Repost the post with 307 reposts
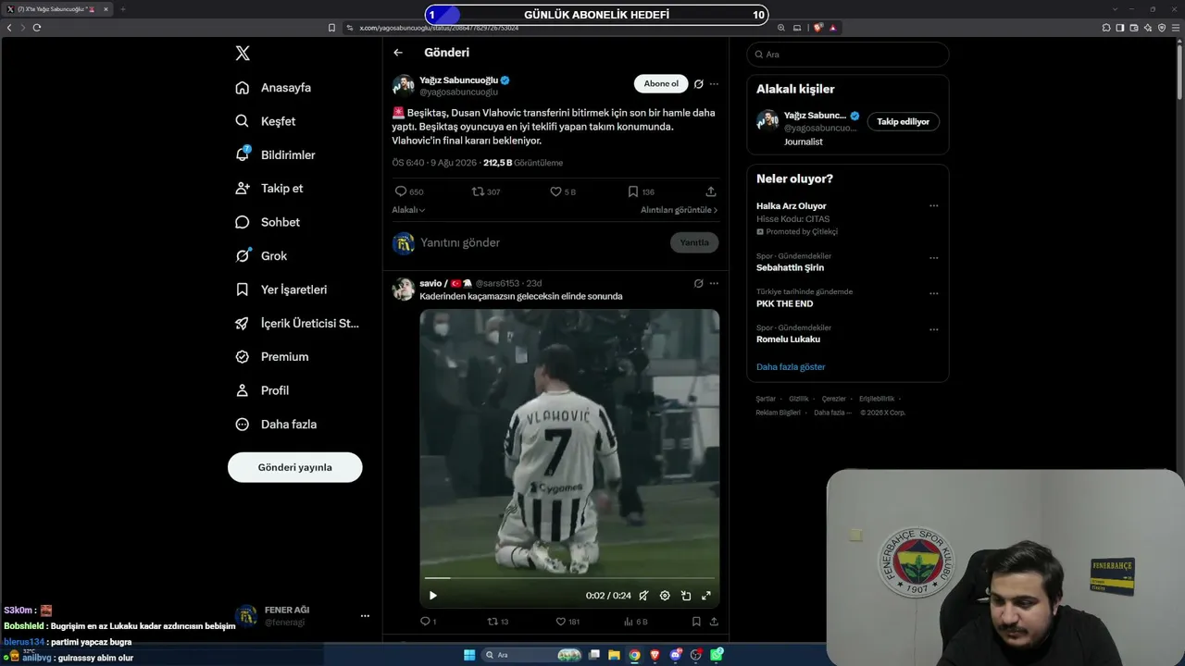Viewport: 1185px width, 666px height. pyautogui.click(x=478, y=191)
